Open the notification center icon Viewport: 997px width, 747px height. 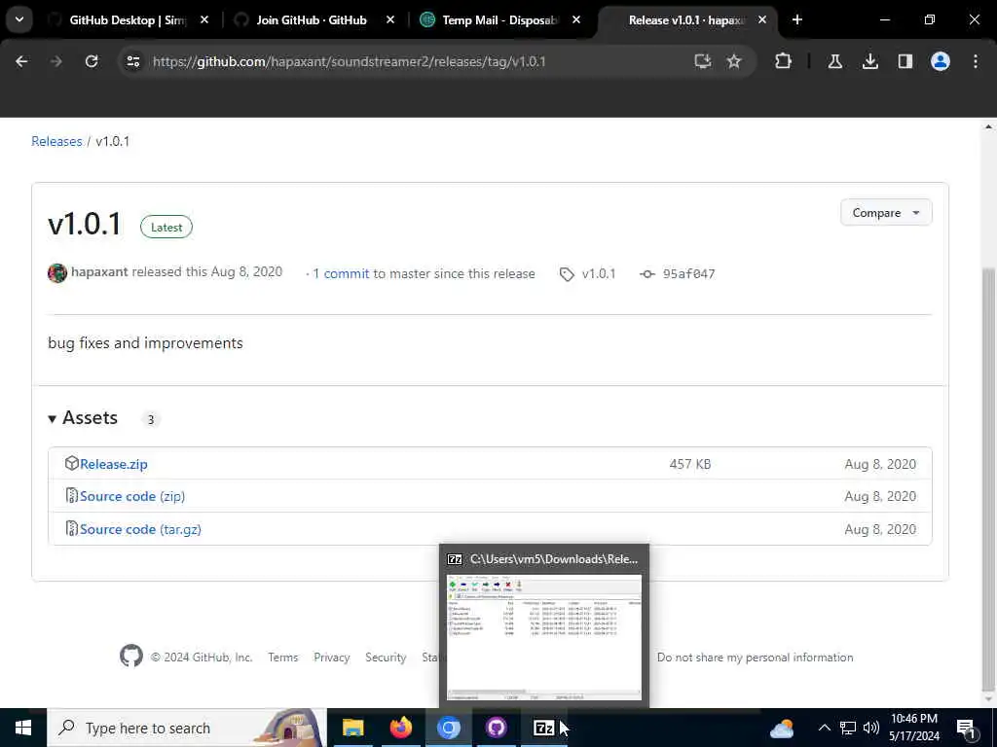pos(966,729)
